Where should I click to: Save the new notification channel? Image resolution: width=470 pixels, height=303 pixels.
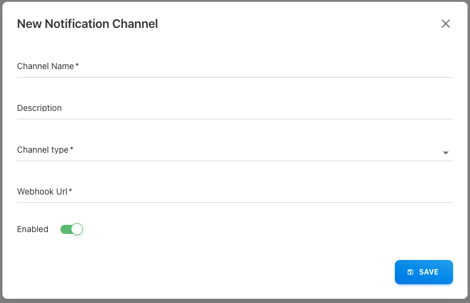tap(423, 272)
